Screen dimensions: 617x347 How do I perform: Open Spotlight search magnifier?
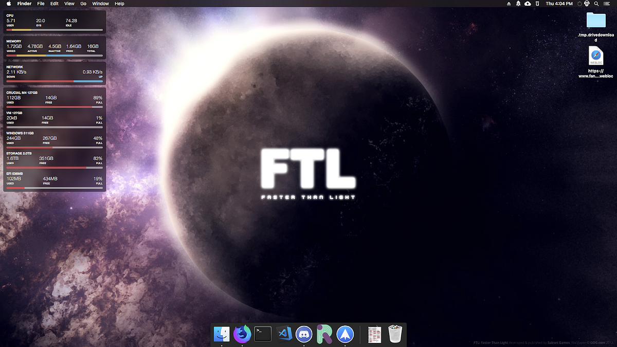596,4
